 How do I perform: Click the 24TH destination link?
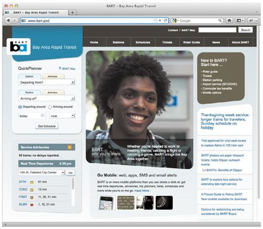22,182
